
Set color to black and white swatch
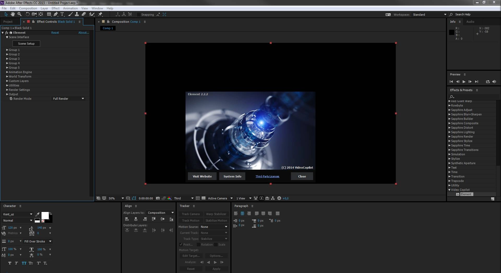37,221
